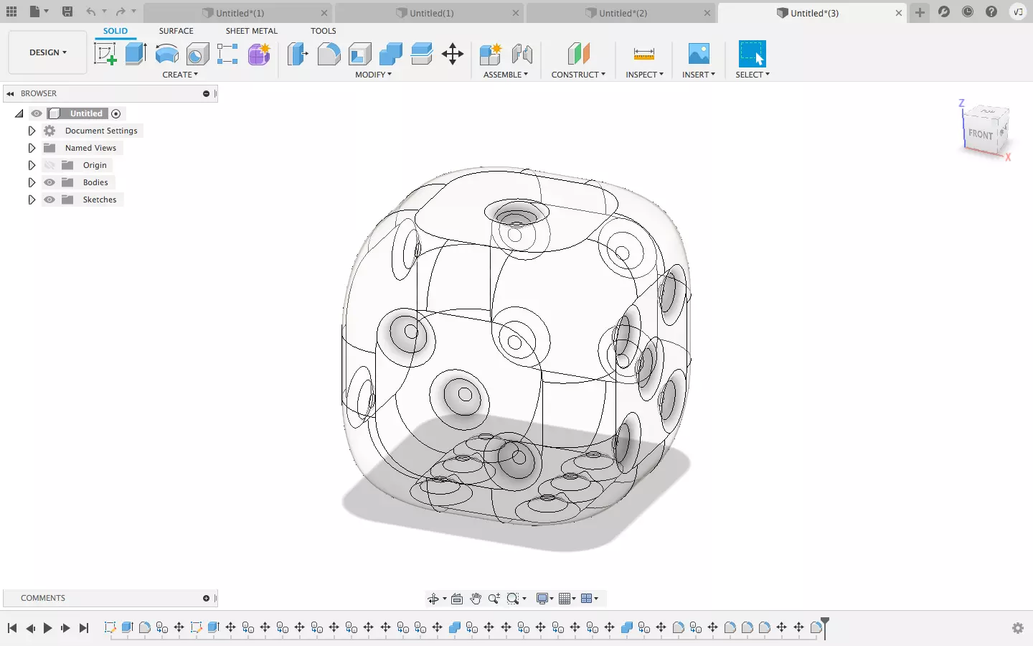Select the Offset Plane construct icon
Screen dimensions: 1033x646
click(x=578, y=54)
